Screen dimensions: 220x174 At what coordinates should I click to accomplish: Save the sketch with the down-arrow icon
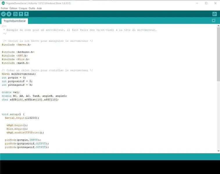coord(26,14)
